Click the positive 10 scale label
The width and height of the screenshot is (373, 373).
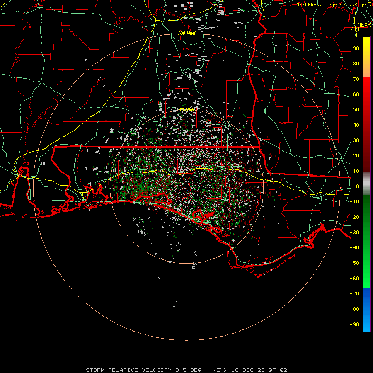[356, 171]
